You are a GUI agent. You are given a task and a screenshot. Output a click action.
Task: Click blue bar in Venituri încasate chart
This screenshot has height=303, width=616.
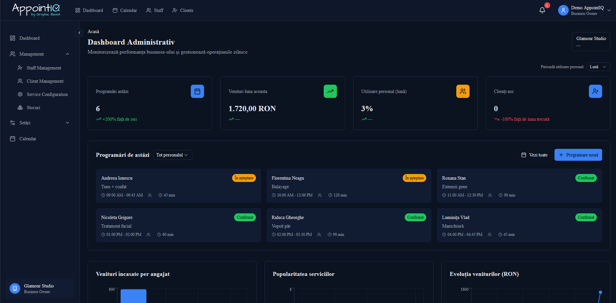coord(134,296)
